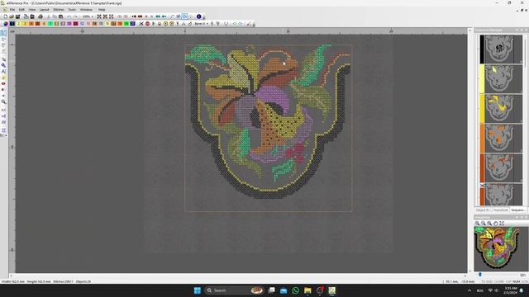This screenshot has height=297, width=529.
Task: Show hidden system tray icons chevron
Action: click(469, 290)
